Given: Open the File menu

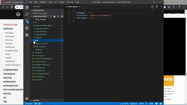Looking at the screenshot, I should click(30, 2).
